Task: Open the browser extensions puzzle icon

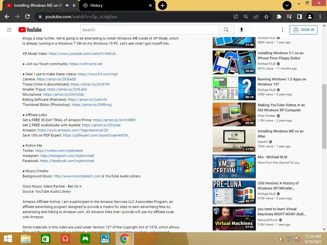Action: pos(279,17)
